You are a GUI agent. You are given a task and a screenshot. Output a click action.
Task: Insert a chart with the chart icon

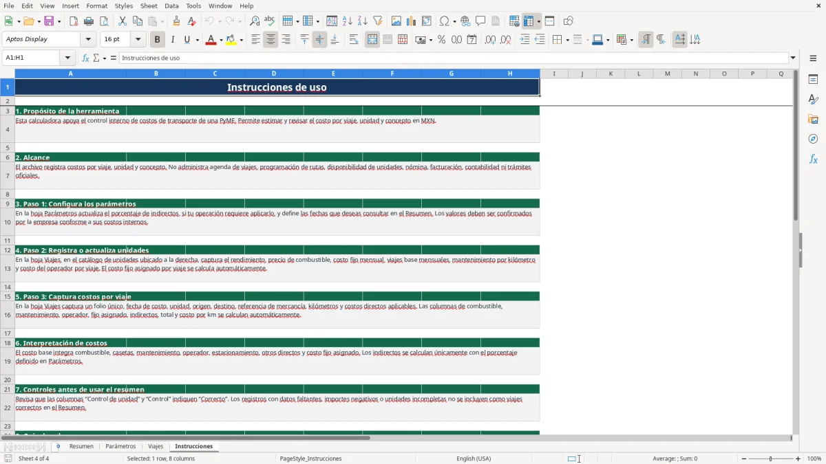[412, 21]
